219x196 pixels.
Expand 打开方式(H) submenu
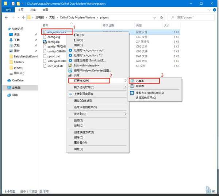(97, 81)
